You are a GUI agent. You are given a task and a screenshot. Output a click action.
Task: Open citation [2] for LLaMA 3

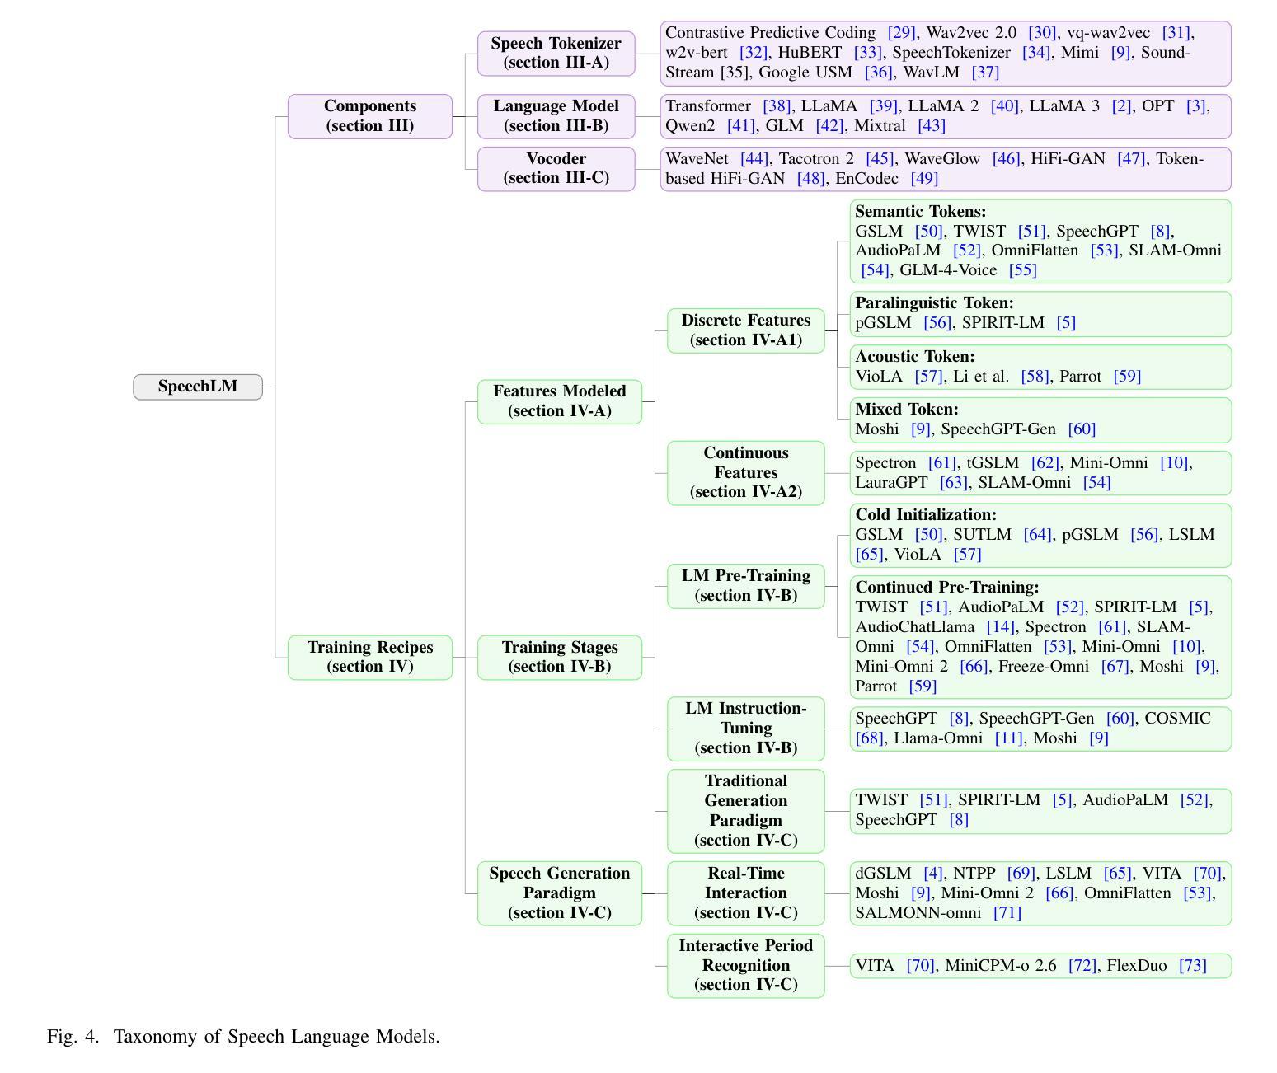click(1122, 106)
